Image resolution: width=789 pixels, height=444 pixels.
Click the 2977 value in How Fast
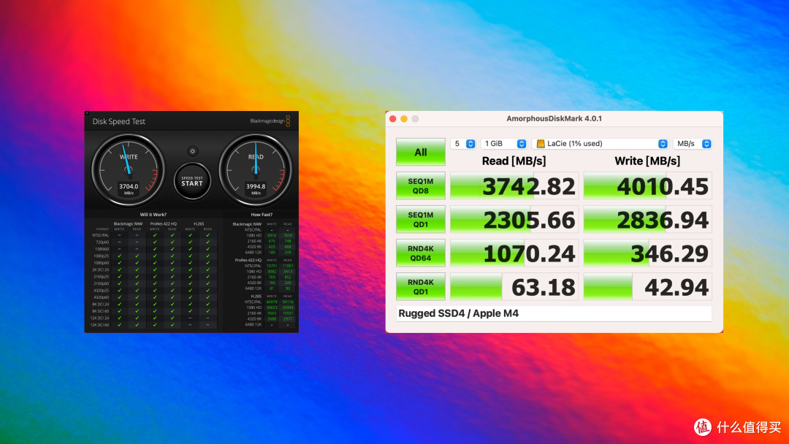point(288,319)
